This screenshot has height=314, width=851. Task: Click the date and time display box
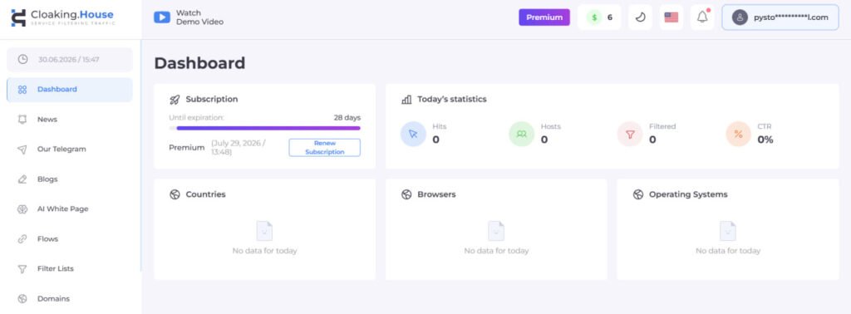click(x=70, y=60)
